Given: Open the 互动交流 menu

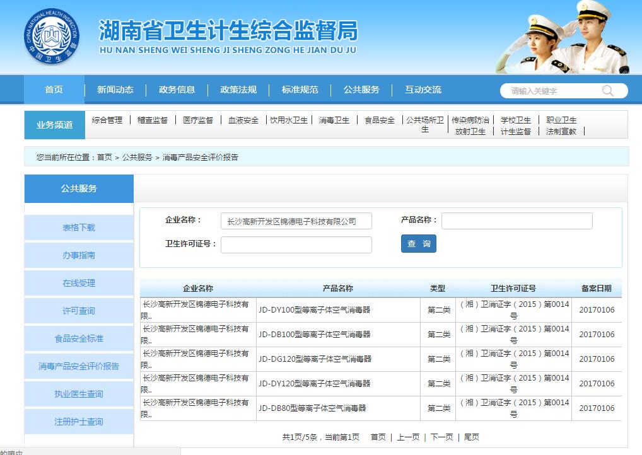Looking at the screenshot, I should tap(423, 90).
